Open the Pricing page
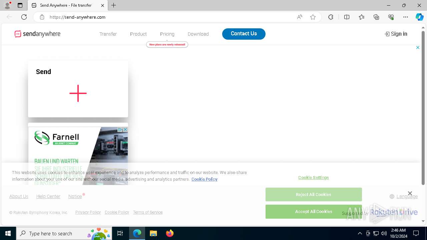The image size is (427, 240). click(x=167, y=34)
